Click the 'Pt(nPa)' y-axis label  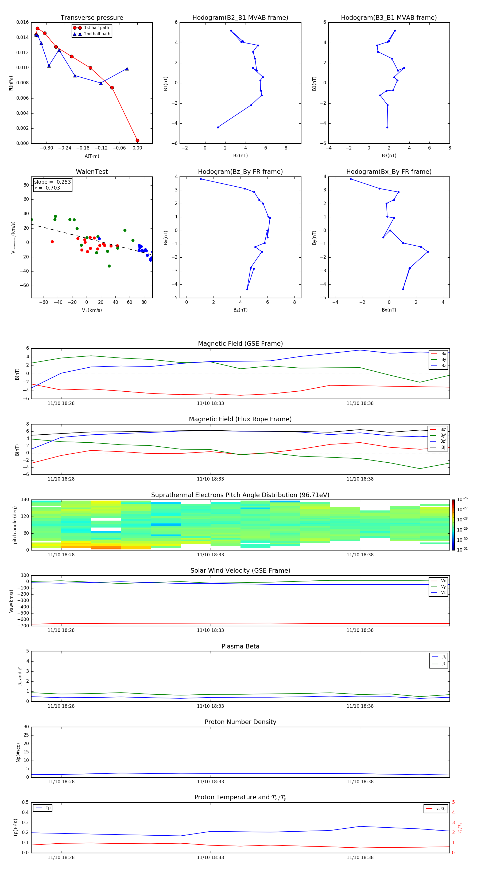(x=11, y=84)
